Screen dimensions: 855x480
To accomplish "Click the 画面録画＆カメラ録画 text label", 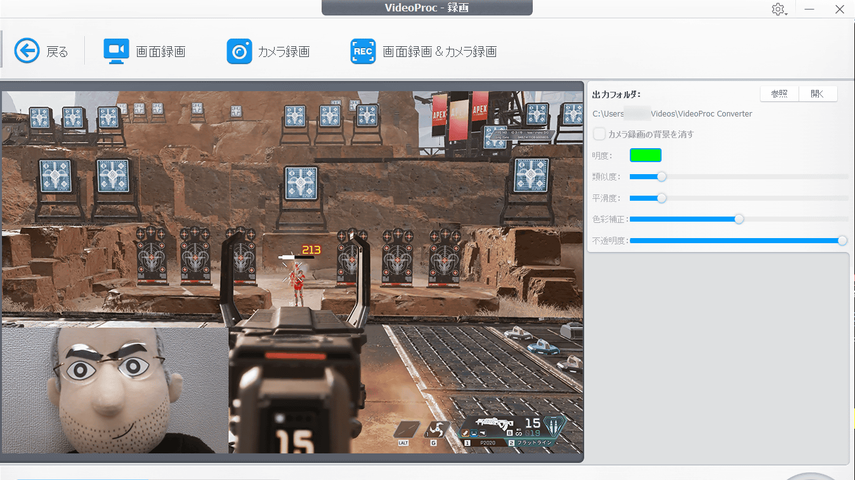I will (x=440, y=52).
